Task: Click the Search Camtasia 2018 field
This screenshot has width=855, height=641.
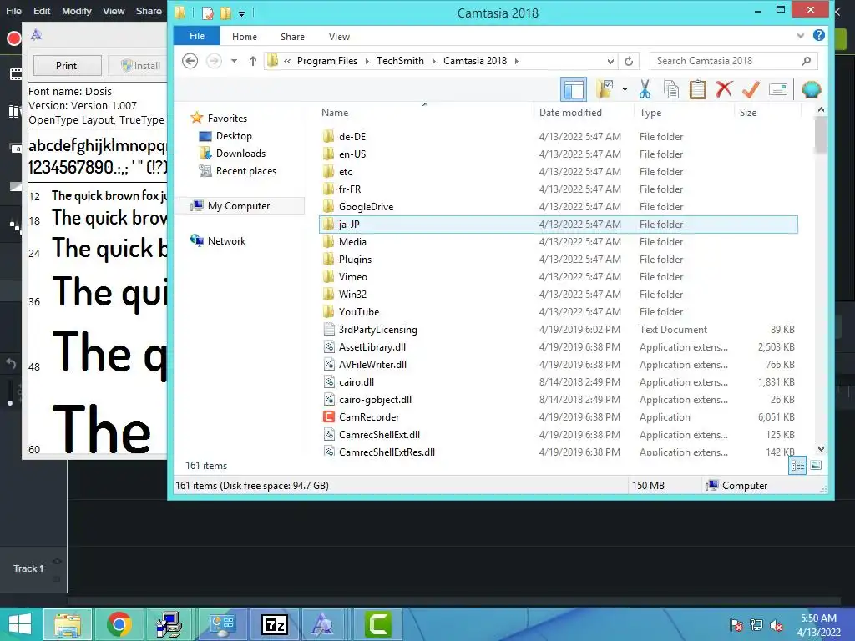Action: [x=733, y=61]
